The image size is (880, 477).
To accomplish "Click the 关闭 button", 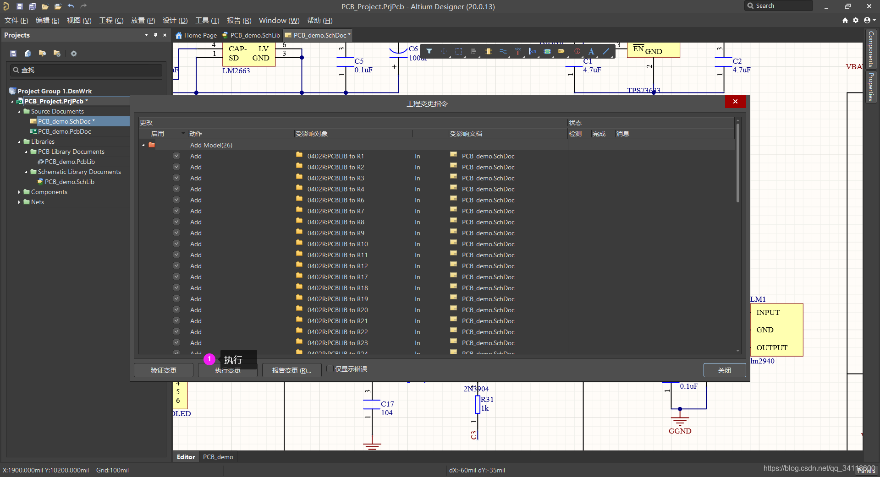I will tap(725, 370).
